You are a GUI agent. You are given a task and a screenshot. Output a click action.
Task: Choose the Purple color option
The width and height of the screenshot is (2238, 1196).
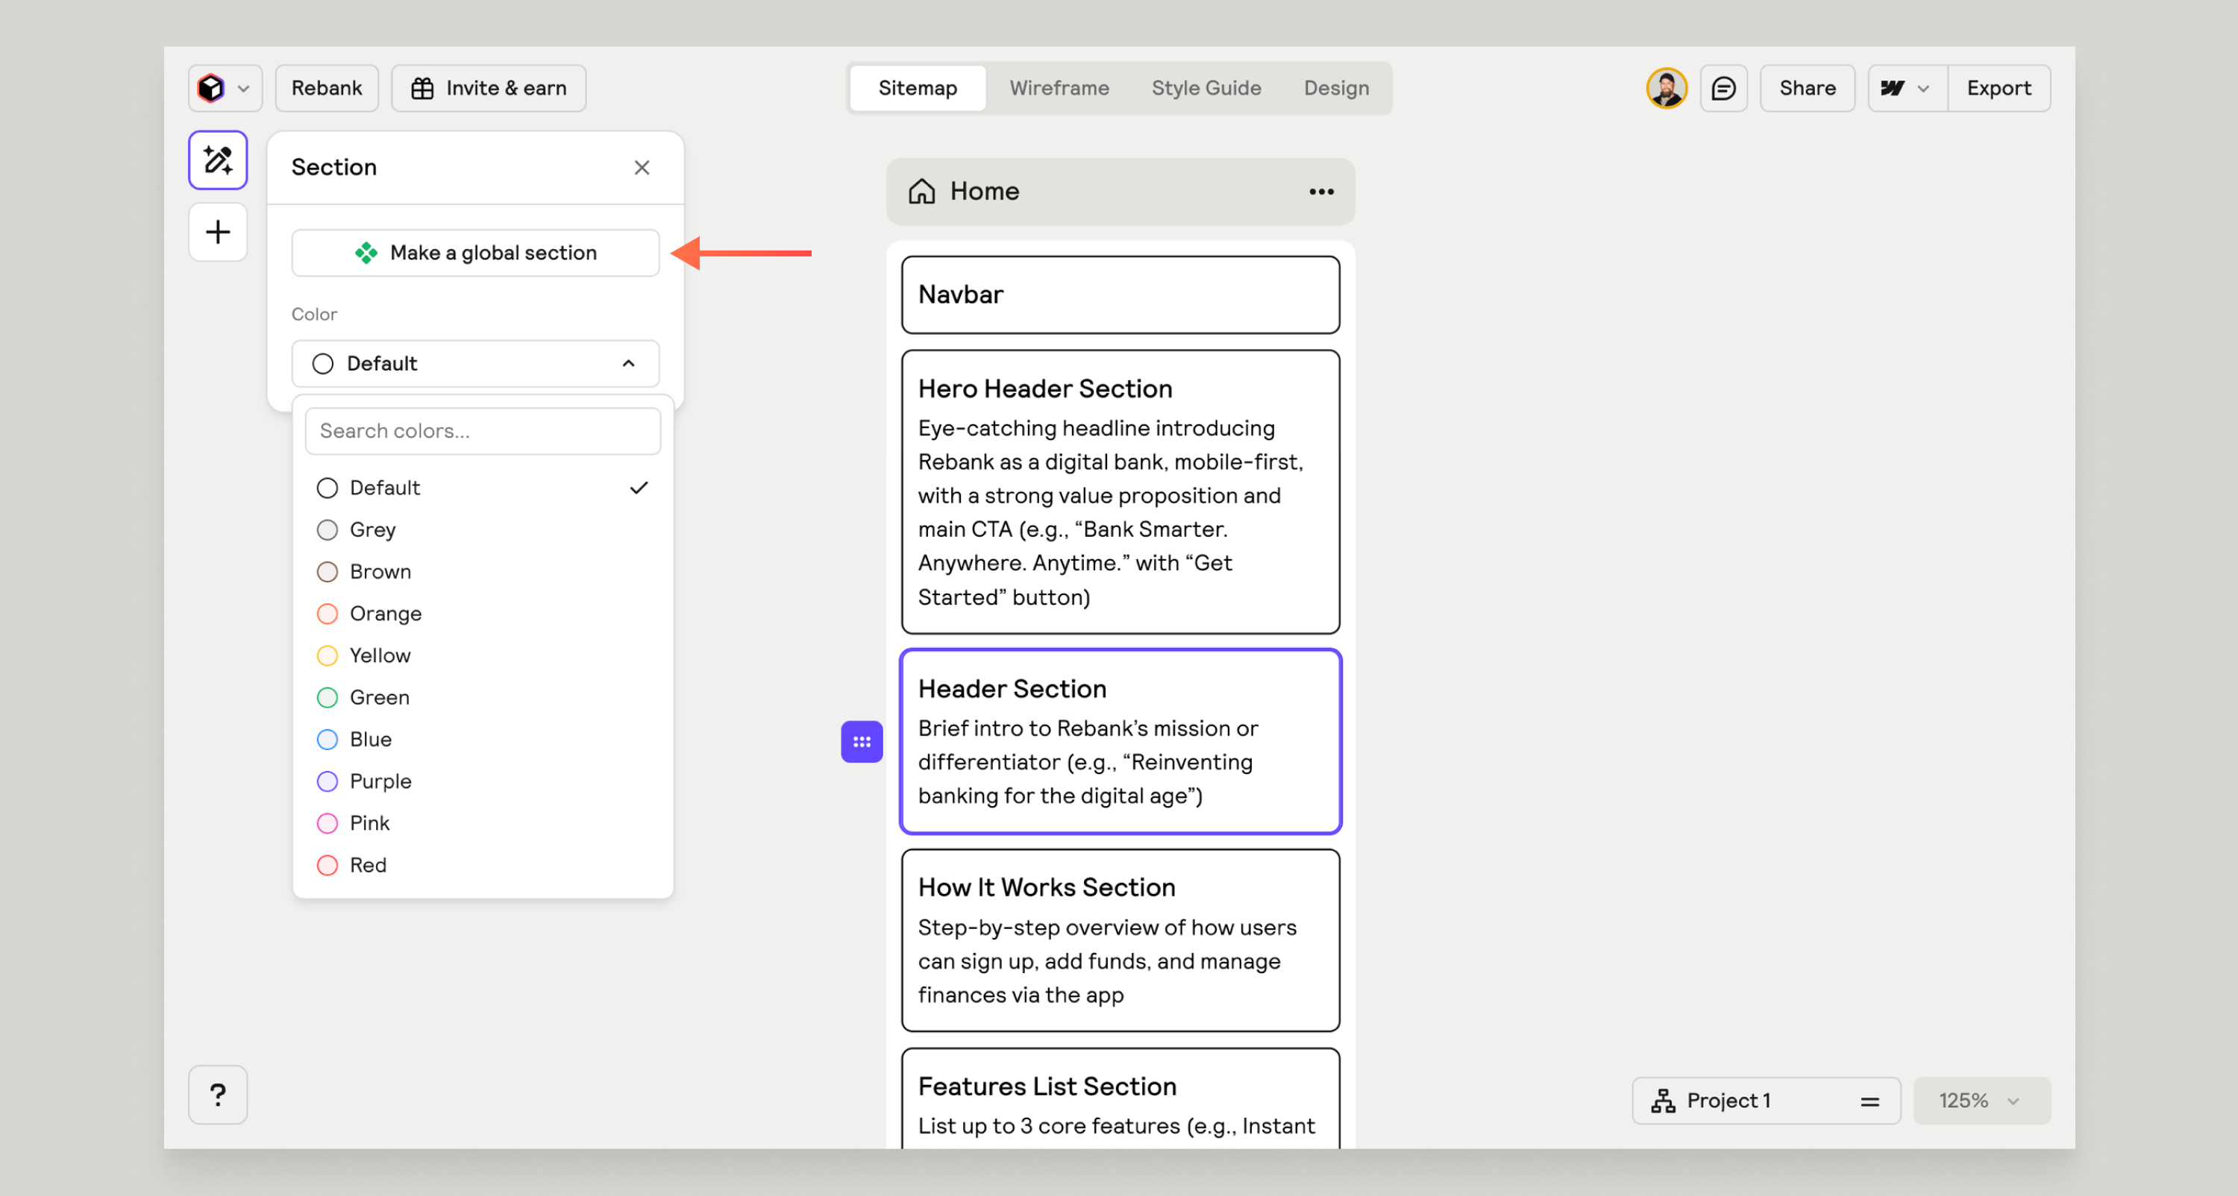coord(380,781)
